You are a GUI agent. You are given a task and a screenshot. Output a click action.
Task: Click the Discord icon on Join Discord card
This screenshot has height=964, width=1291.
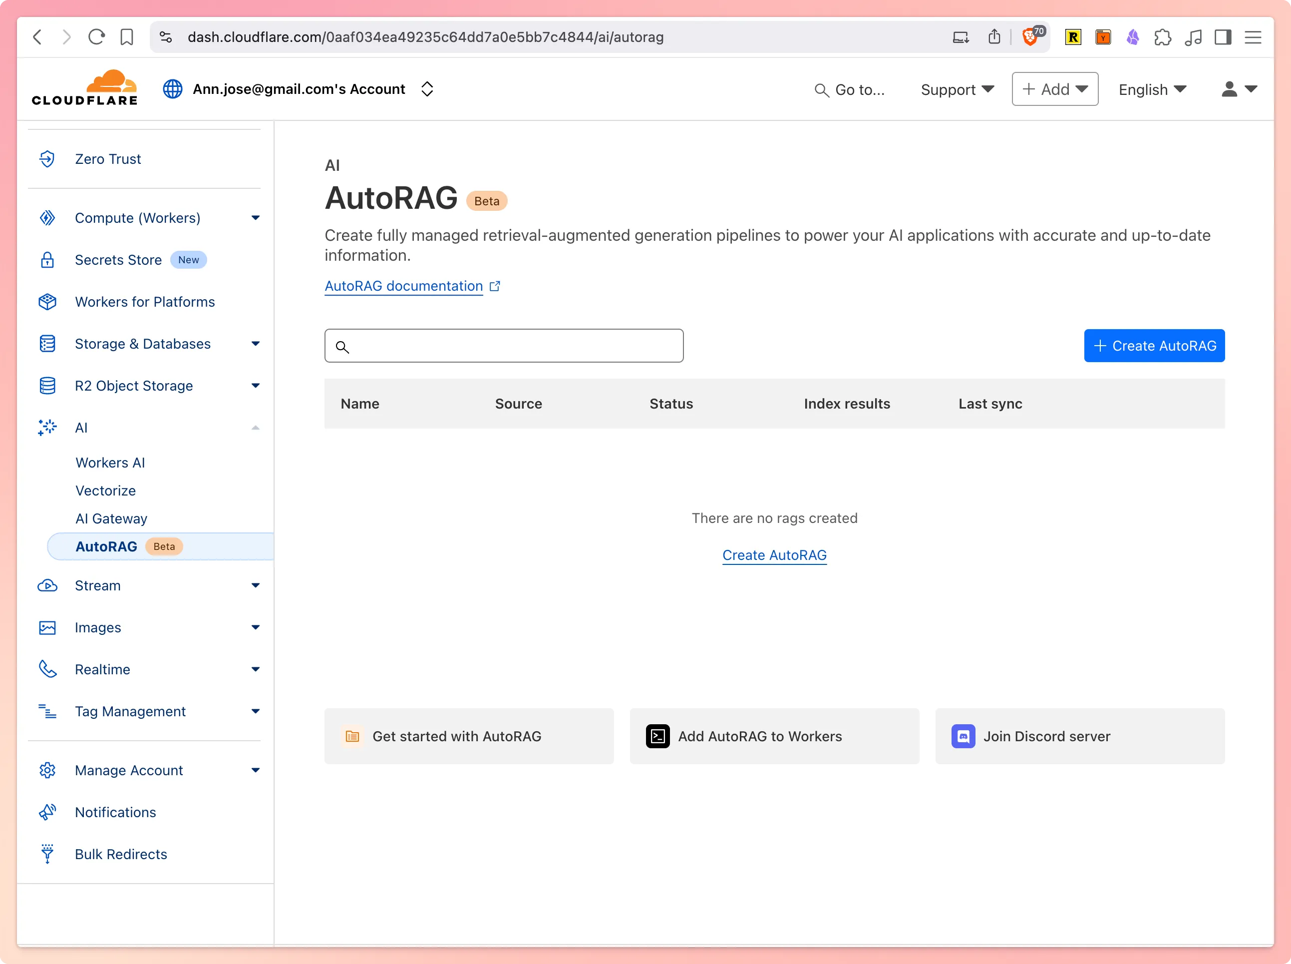click(x=963, y=736)
